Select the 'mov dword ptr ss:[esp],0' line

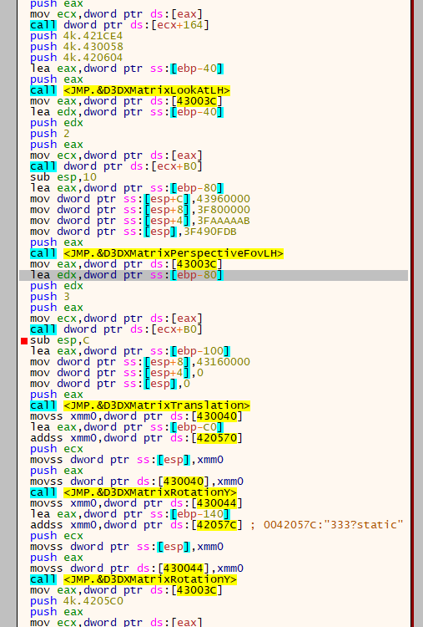[x=110, y=384]
